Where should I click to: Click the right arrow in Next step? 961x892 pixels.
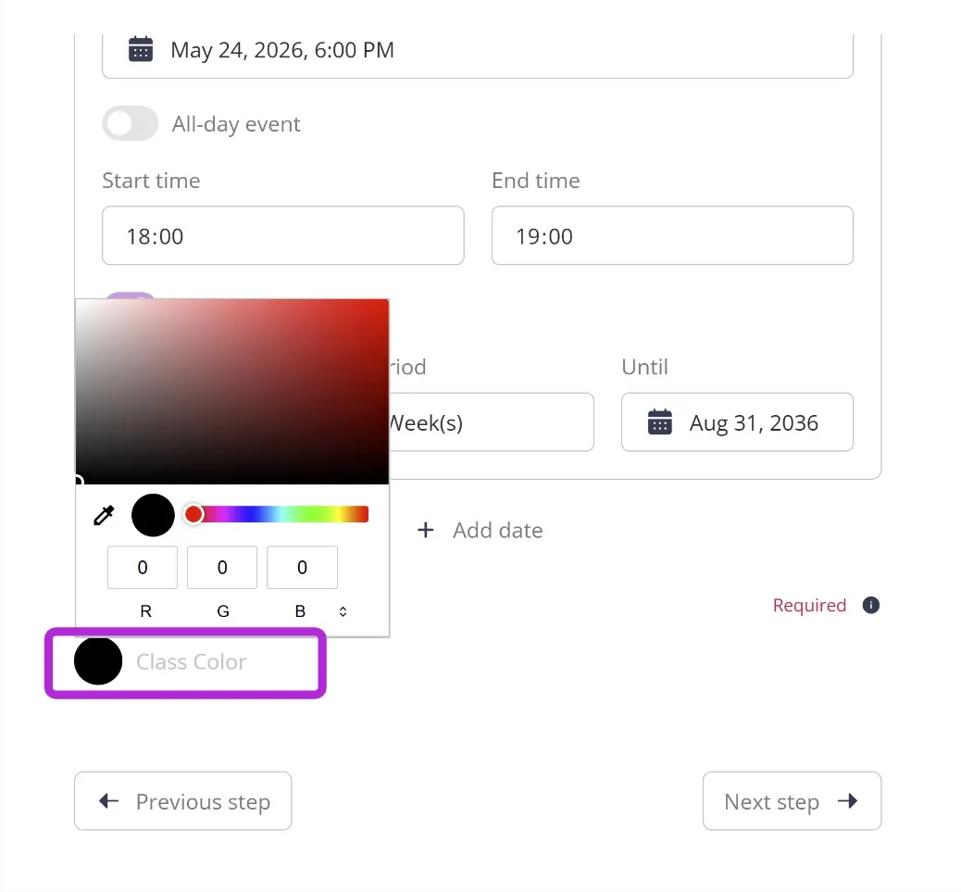[x=848, y=800]
